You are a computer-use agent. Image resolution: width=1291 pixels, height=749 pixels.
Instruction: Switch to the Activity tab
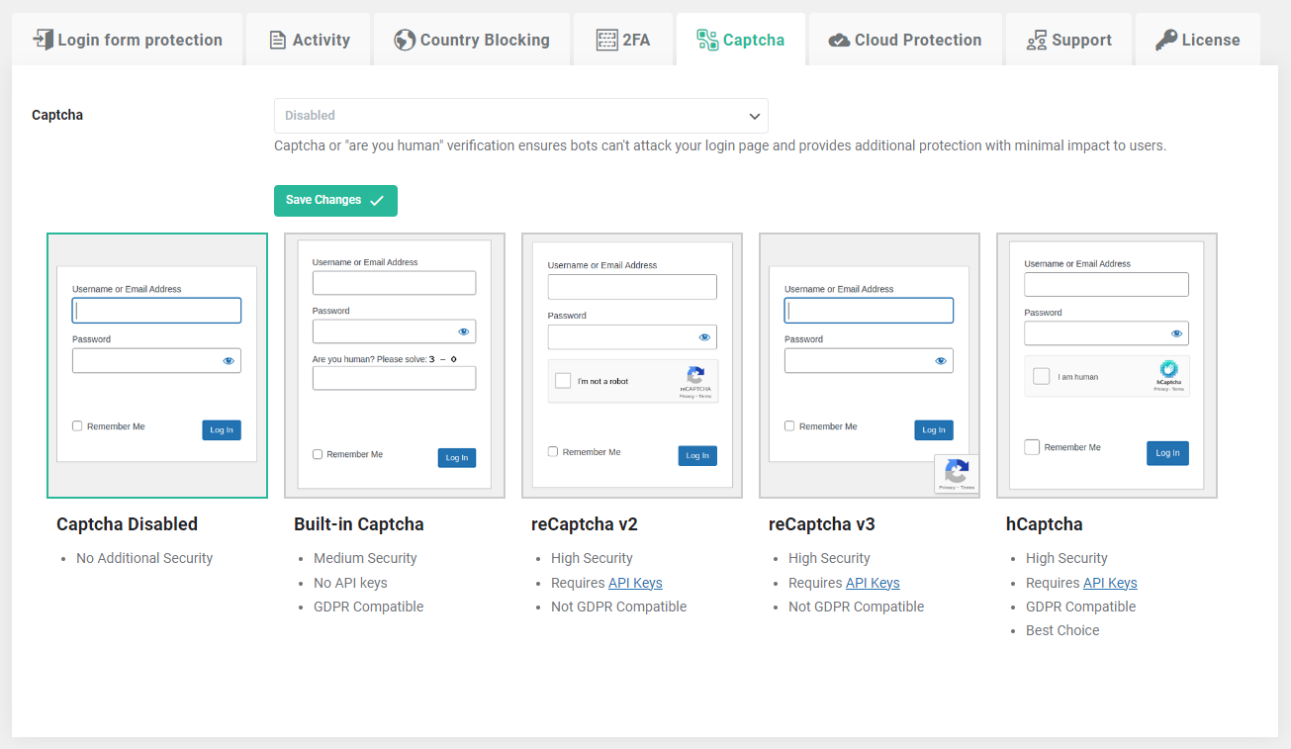pyautogui.click(x=308, y=40)
